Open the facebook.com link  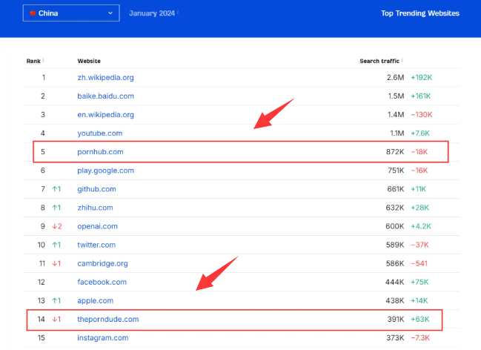click(102, 282)
